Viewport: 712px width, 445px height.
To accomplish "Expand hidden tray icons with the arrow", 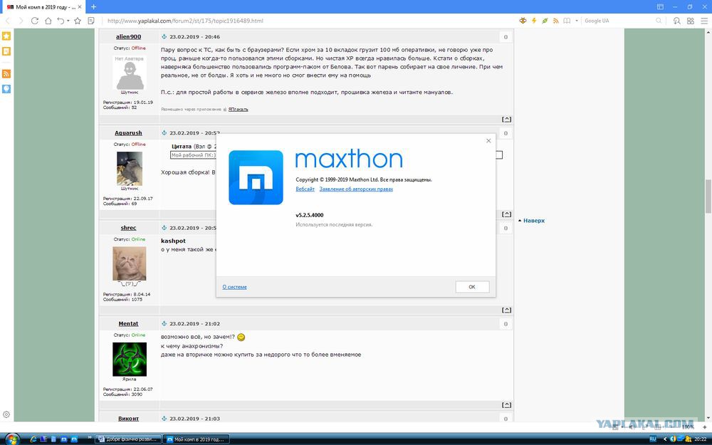I will 665,439.
